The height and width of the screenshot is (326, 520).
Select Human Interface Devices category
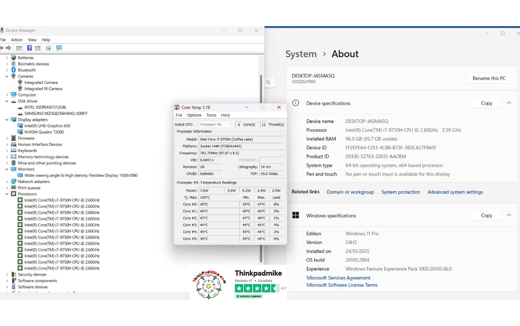pyautogui.click(x=40, y=144)
